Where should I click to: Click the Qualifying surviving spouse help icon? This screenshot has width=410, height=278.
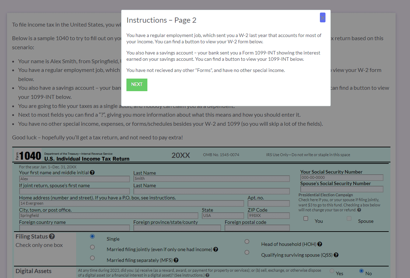click(x=336, y=255)
